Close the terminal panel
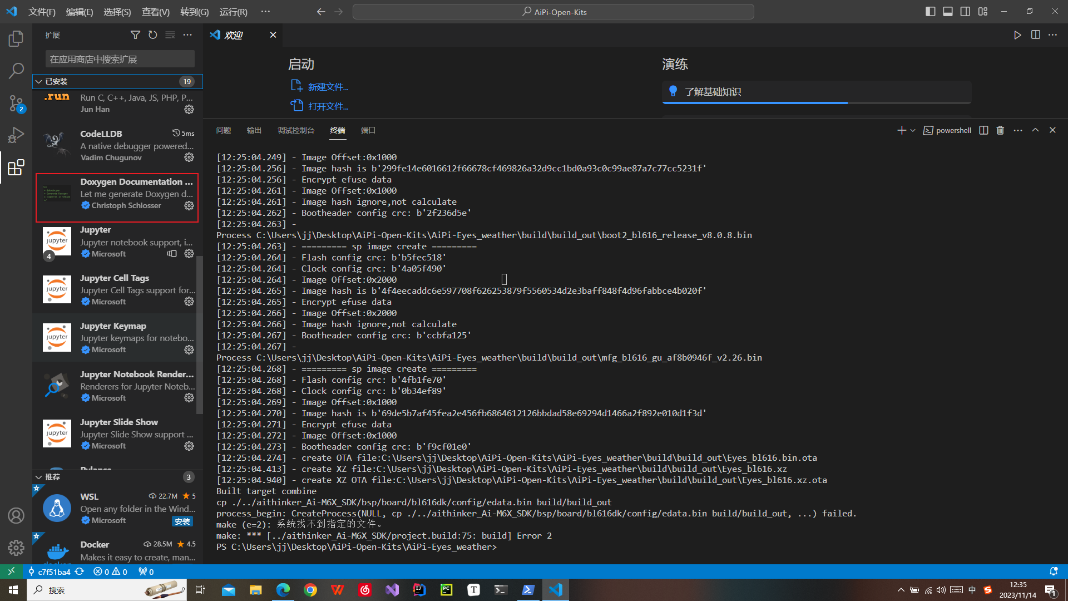 1052,130
